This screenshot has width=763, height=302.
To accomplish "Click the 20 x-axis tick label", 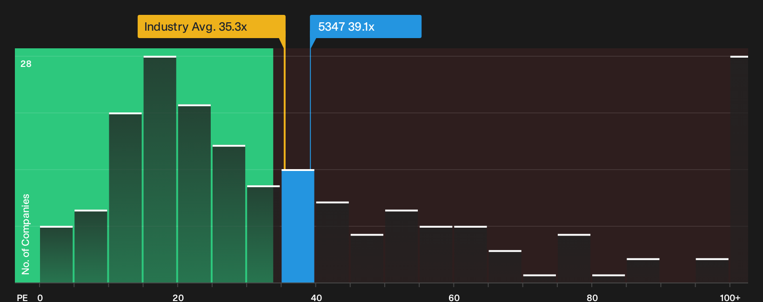I will pos(178,297).
